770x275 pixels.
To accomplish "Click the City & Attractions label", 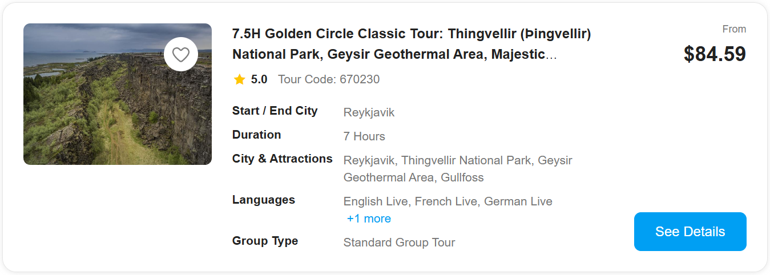I will point(282,159).
